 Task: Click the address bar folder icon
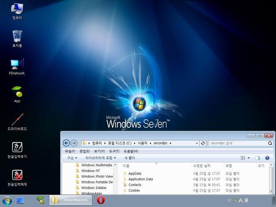coord(84,143)
